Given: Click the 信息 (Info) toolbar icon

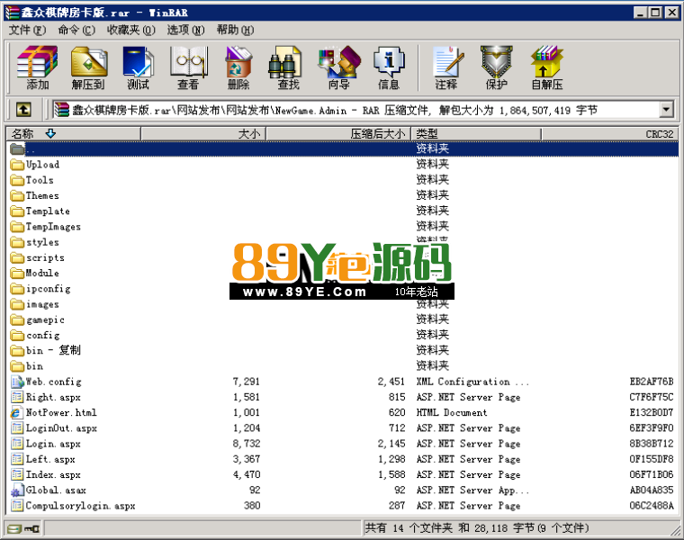Looking at the screenshot, I should click(389, 67).
